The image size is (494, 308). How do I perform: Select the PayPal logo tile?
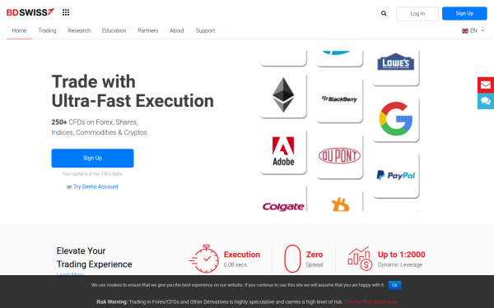pyautogui.click(x=396, y=175)
